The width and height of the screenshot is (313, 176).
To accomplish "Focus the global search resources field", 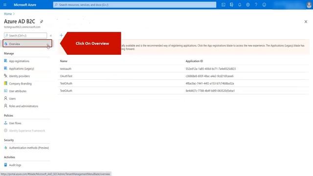I will [x=134, y=4].
